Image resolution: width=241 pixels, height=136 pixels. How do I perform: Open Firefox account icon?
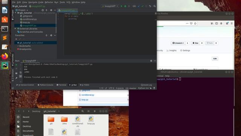coord(221,23)
